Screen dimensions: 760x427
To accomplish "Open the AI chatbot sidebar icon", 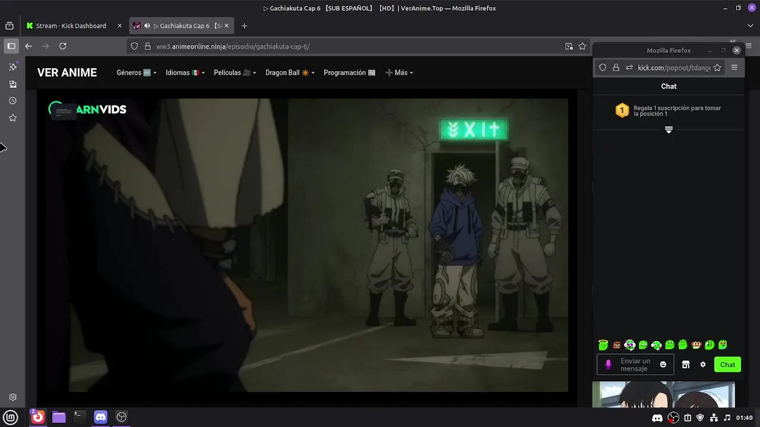I will click(12, 66).
